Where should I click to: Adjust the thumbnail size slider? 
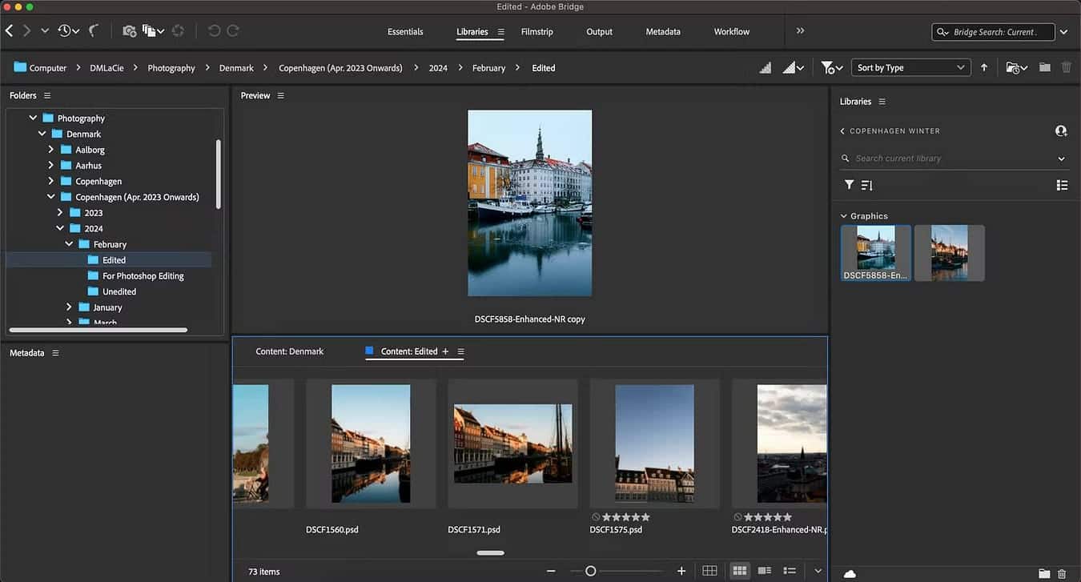590,571
